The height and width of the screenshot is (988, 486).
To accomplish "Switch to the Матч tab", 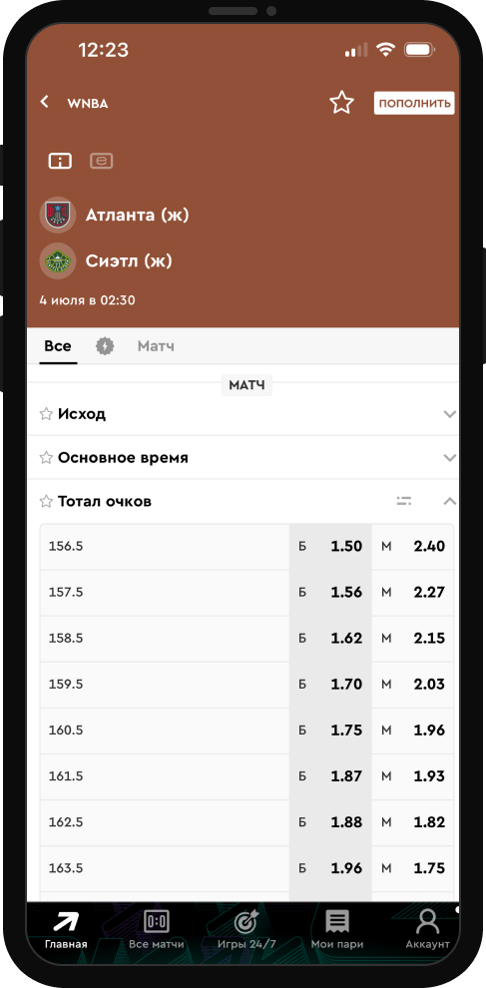I will coord(156,346).
